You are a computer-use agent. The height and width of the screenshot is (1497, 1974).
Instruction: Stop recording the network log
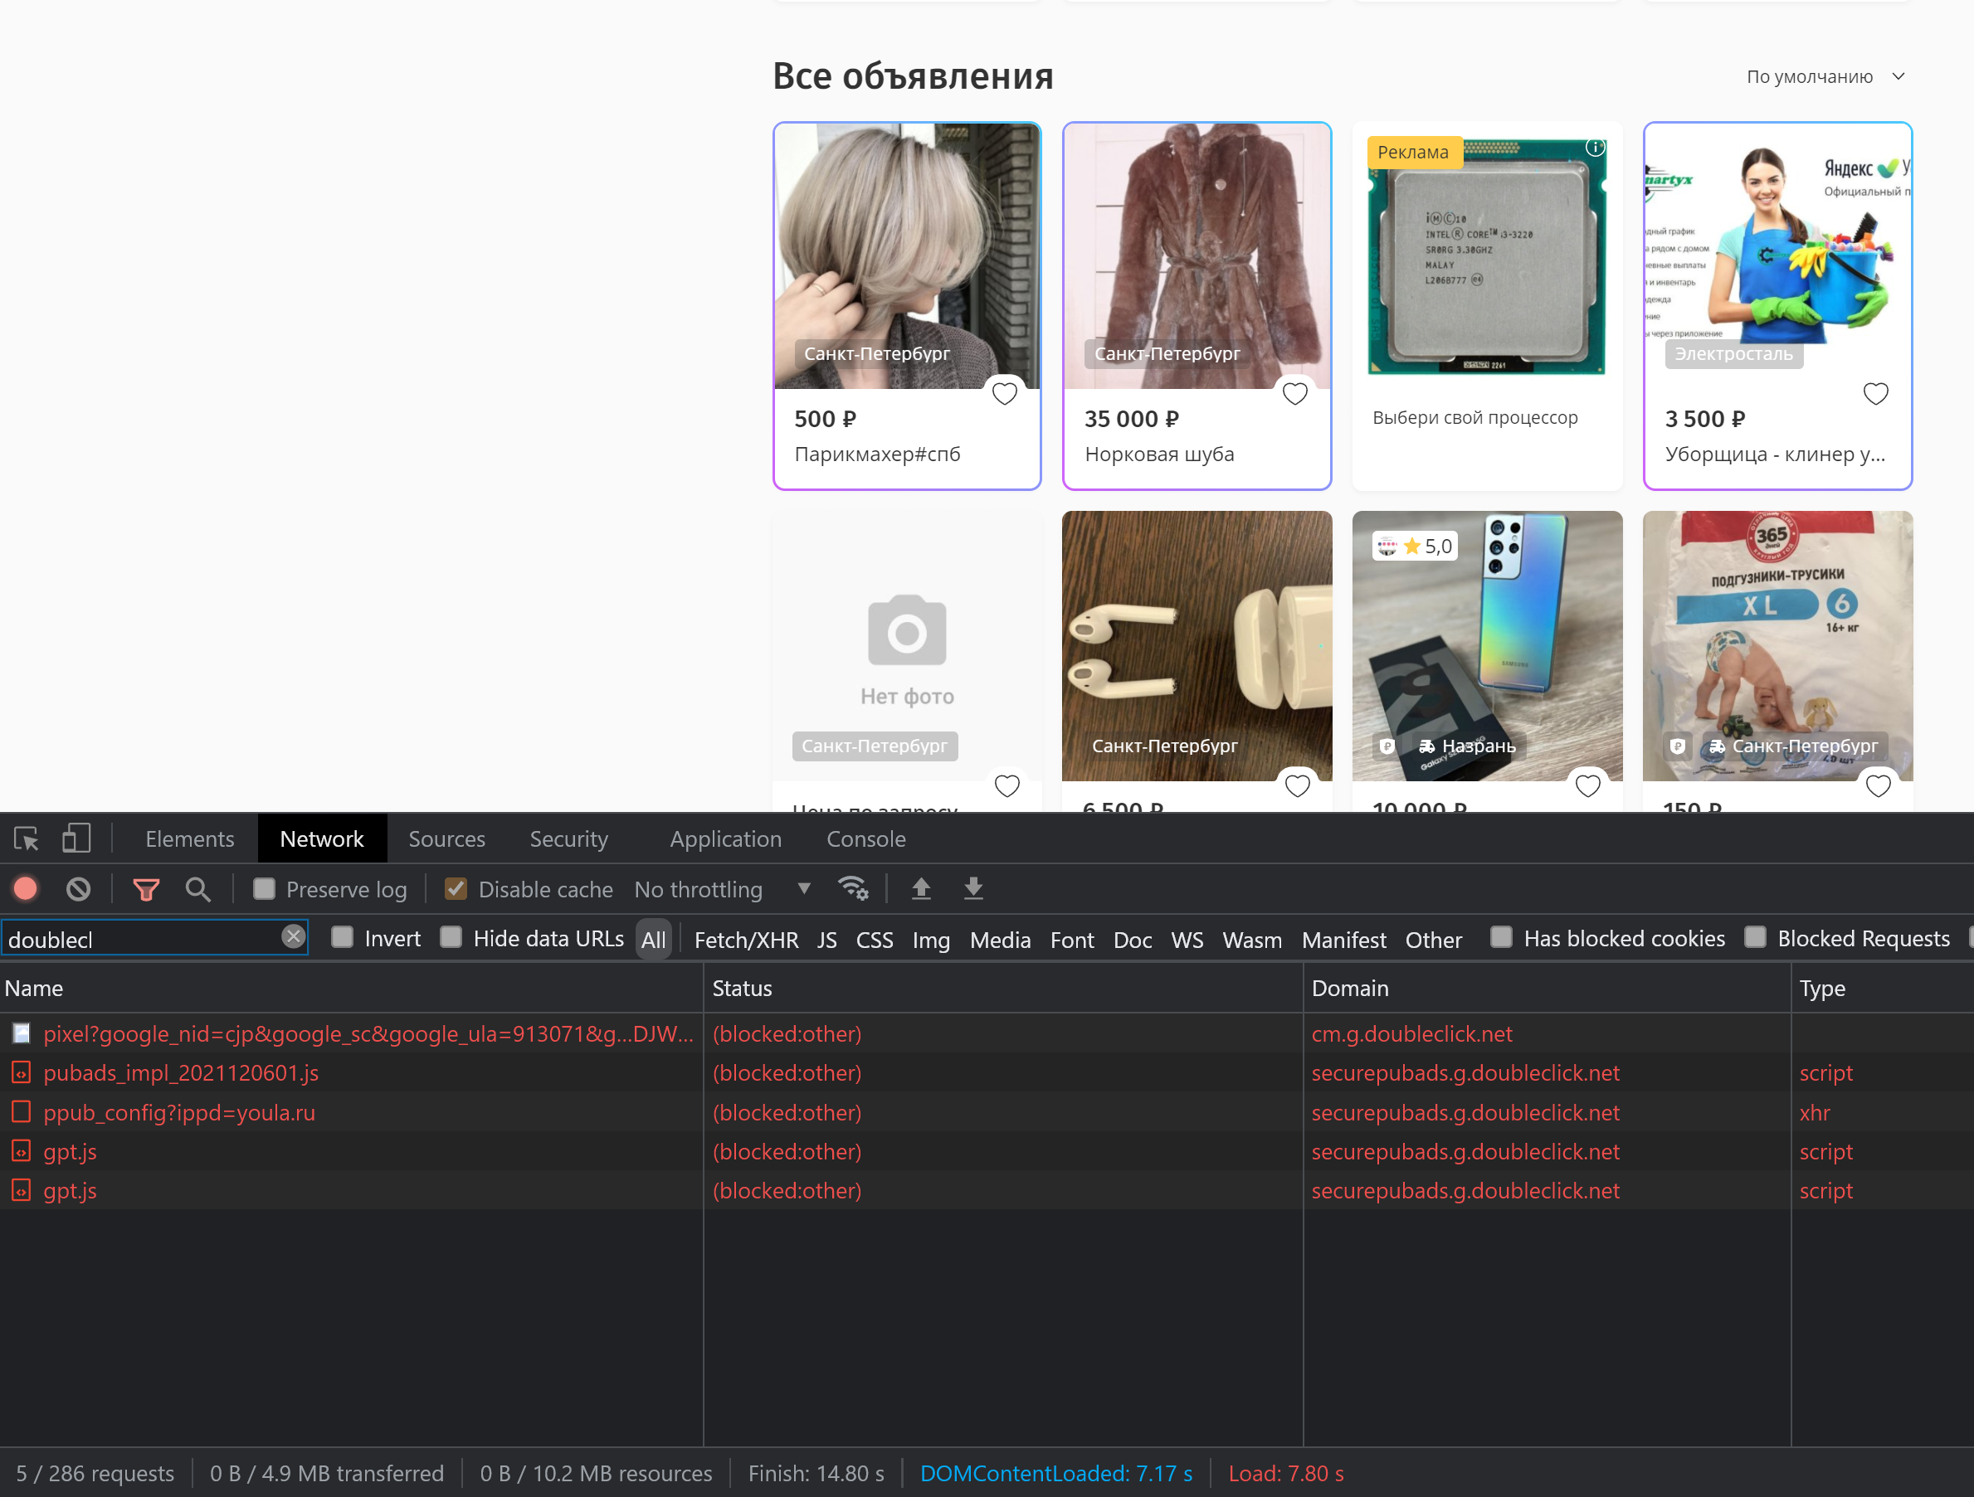point(26,889)
